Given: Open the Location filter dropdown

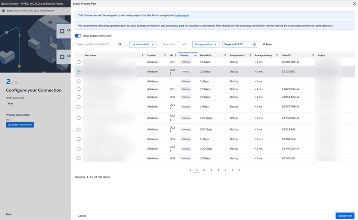Looking at the screenshot, I should [143, 44].
